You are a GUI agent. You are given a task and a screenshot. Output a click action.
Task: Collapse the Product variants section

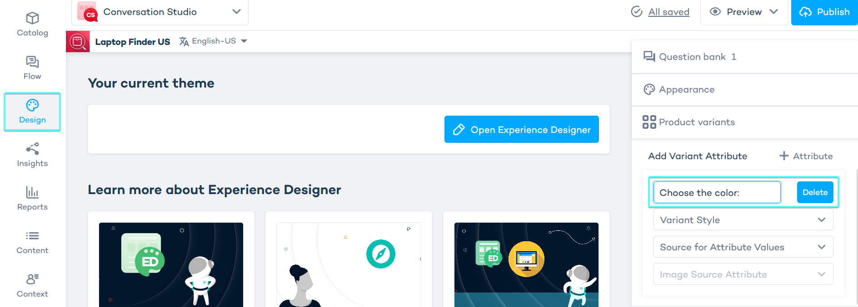[x=696, y=122]
